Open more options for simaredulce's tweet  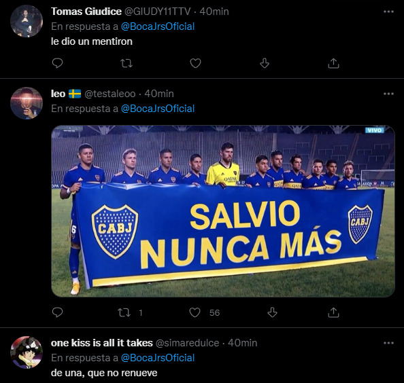tap(388, 343)
